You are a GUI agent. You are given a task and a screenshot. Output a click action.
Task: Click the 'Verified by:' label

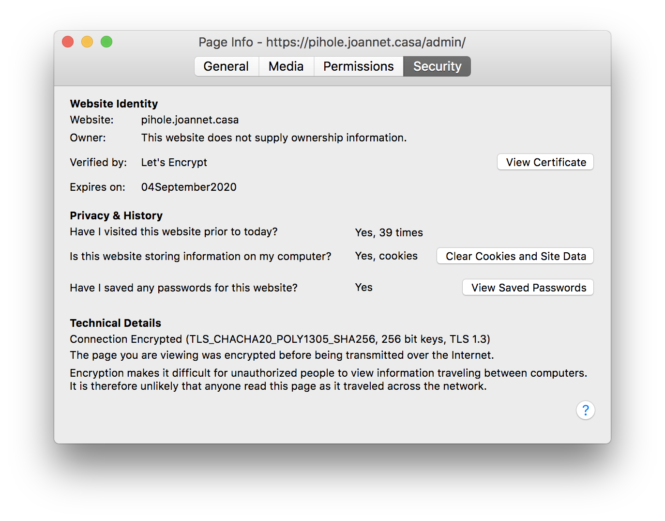[98, 163]
